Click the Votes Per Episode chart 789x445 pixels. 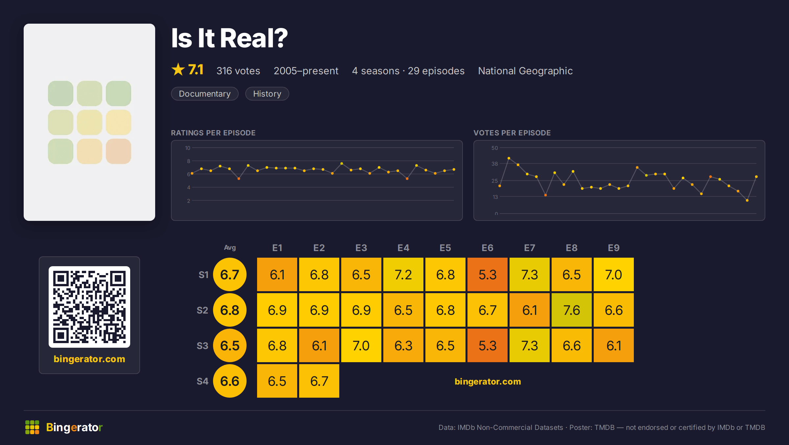pos(619,180)
